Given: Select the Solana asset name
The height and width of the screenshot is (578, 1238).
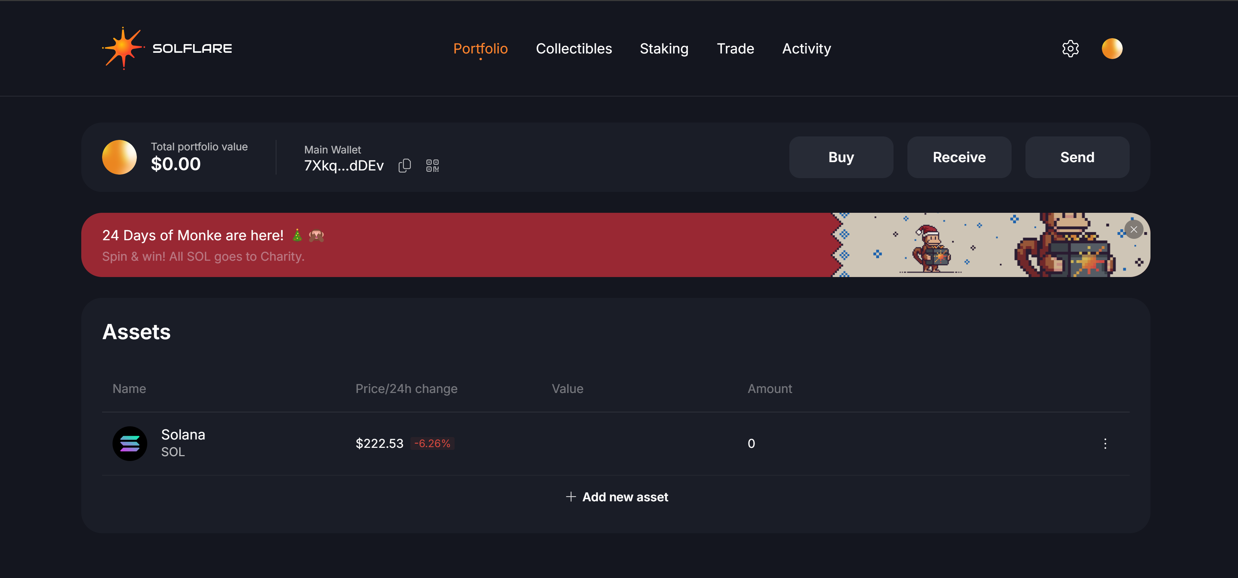Looking at the screenshot, I should click(183, 434).
